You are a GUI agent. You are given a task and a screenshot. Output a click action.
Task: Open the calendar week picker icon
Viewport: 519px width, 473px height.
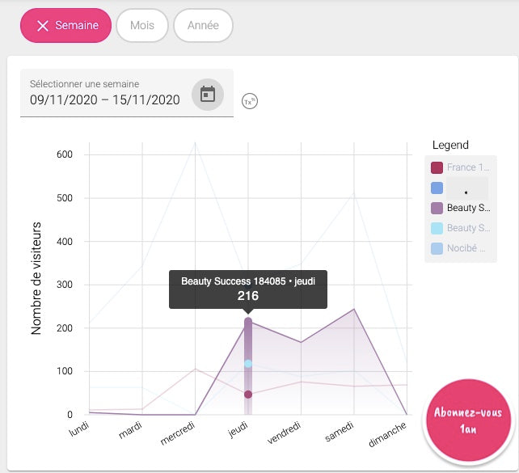point(208,95)
